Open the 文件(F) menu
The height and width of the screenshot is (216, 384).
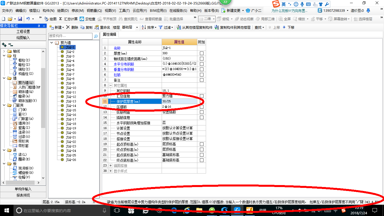(x=7, y=10)
